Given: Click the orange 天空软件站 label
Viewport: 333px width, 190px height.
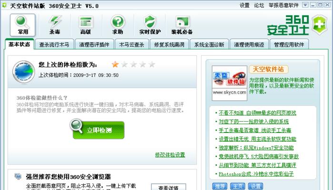Looking at the screenshot, I should coord(268,69).
